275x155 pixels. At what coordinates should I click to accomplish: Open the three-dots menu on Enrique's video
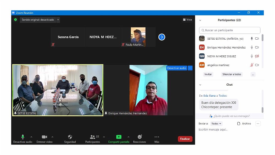(190, 68)
